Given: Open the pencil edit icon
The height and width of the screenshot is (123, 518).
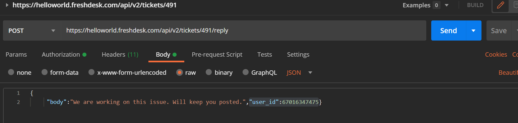Looking at the screenshot, I should [x=500, y=5].
